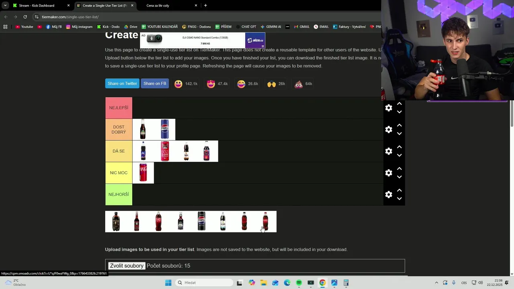Move NEJHORŠÍ row up with chevron

399,190
